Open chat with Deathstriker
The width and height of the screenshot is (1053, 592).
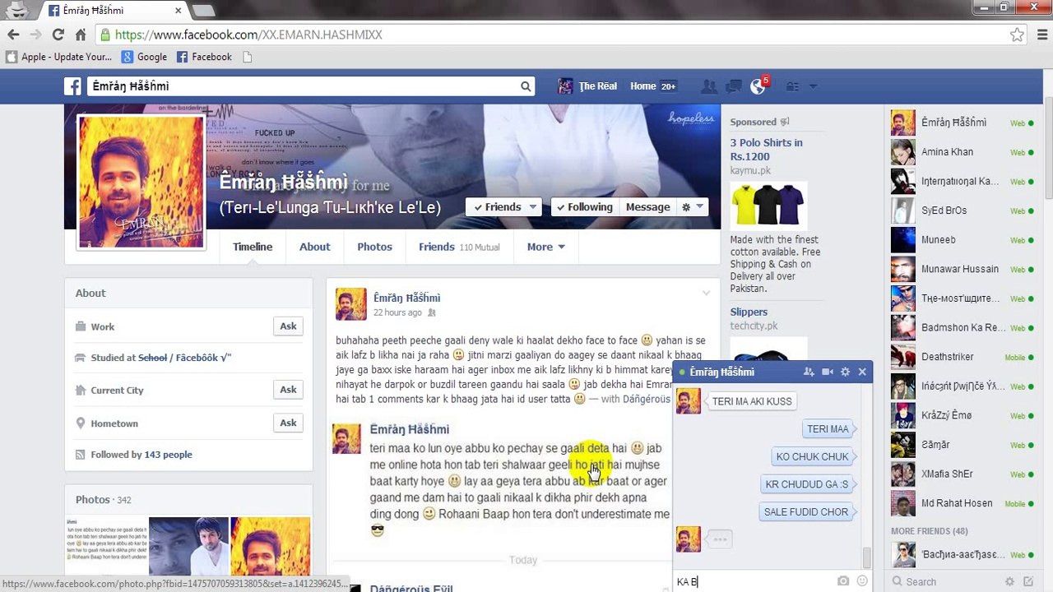(x=962, y=357)
